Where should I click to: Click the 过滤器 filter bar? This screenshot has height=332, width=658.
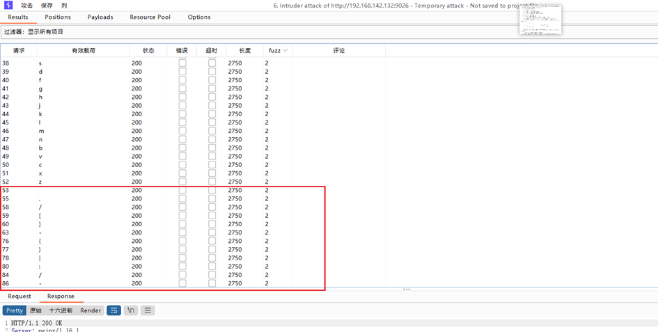(329, 32)
